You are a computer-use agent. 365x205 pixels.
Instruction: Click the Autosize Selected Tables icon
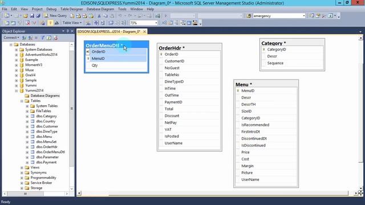111,23
